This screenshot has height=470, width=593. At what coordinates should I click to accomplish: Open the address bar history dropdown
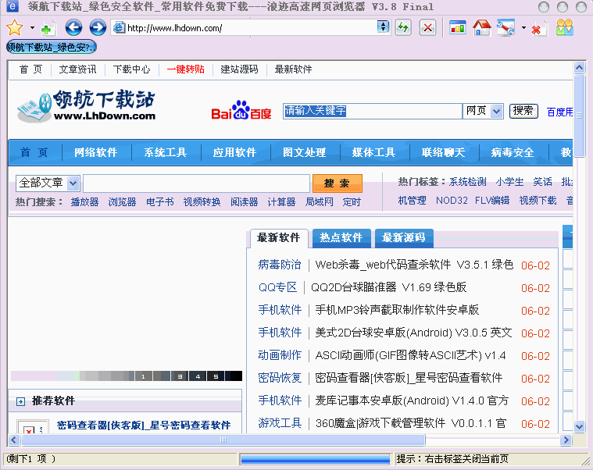coord(383,27)
